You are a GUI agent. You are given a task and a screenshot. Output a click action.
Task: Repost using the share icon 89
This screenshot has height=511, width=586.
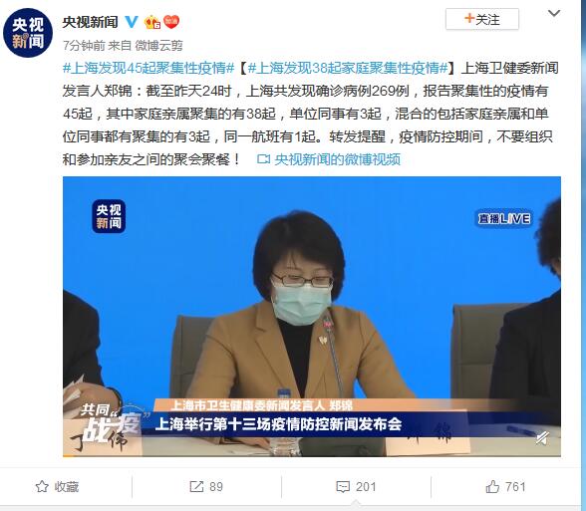coord(206,487)
